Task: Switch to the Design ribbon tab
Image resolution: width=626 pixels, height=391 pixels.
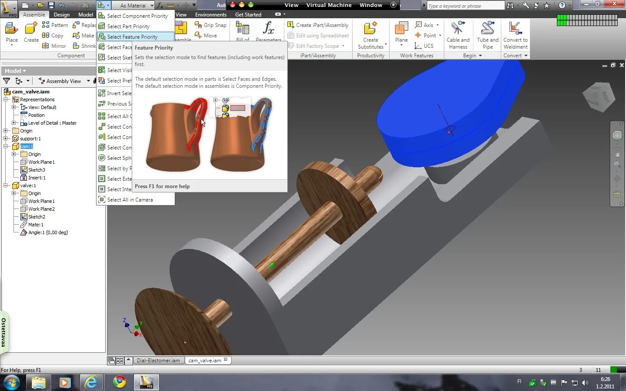Action: pos(62,14)
